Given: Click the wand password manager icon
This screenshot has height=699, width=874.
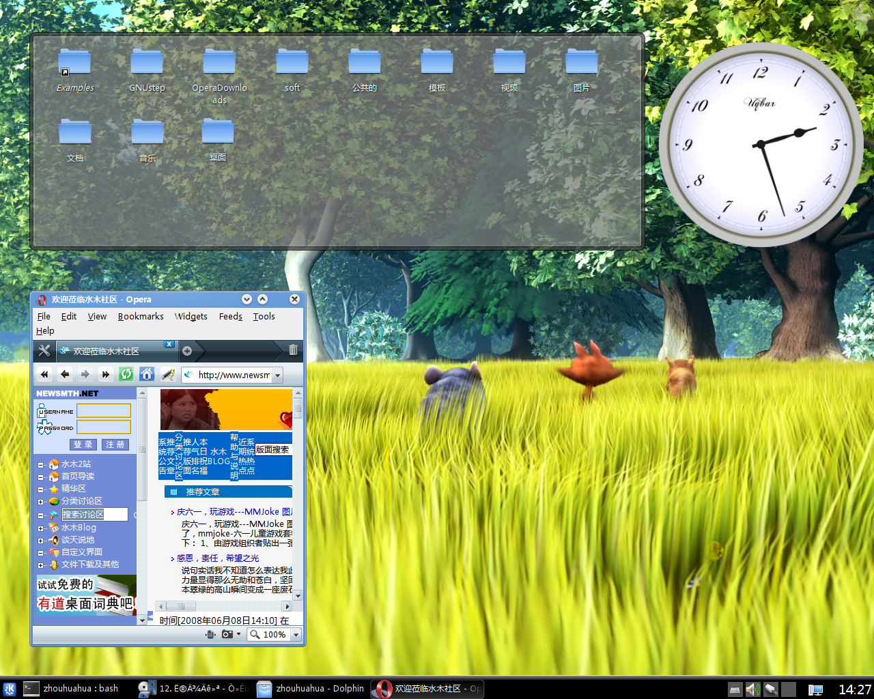Looking at the screenshot, I should click(167, 374).
